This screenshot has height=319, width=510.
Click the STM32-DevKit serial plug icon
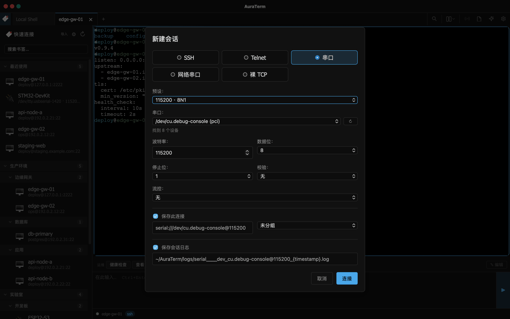pyautogui.click(x=10, y=98)
